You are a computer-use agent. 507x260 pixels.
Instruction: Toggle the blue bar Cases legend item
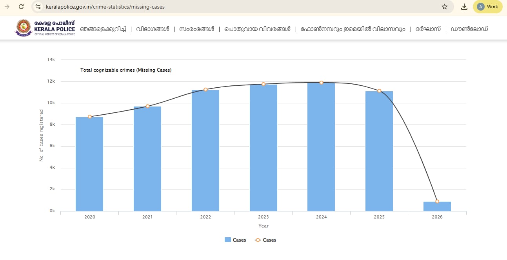click(235, 240)
